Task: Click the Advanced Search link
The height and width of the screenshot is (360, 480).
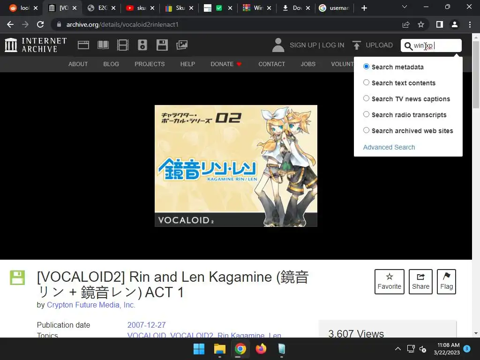Action: coord(389,147)
